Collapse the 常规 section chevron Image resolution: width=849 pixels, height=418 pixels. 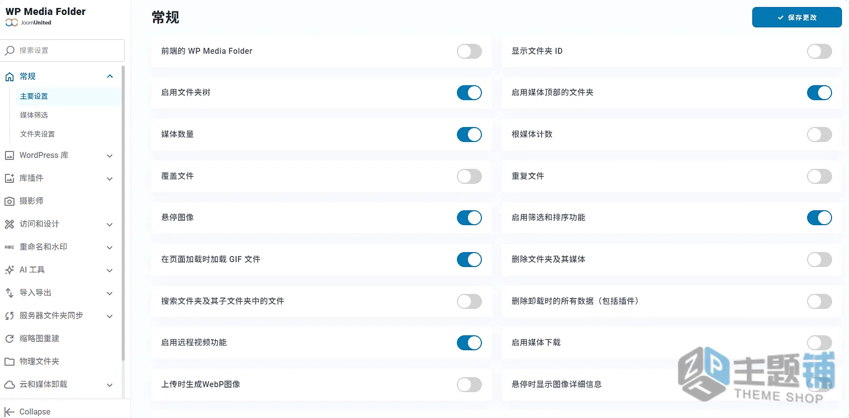(x=110, y=76)
